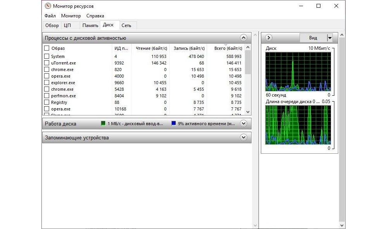Expand the Работа диска section
Image resolution: width=387 pixels, height=229 pixels.
pyautogui.click(x=243, y=124)
